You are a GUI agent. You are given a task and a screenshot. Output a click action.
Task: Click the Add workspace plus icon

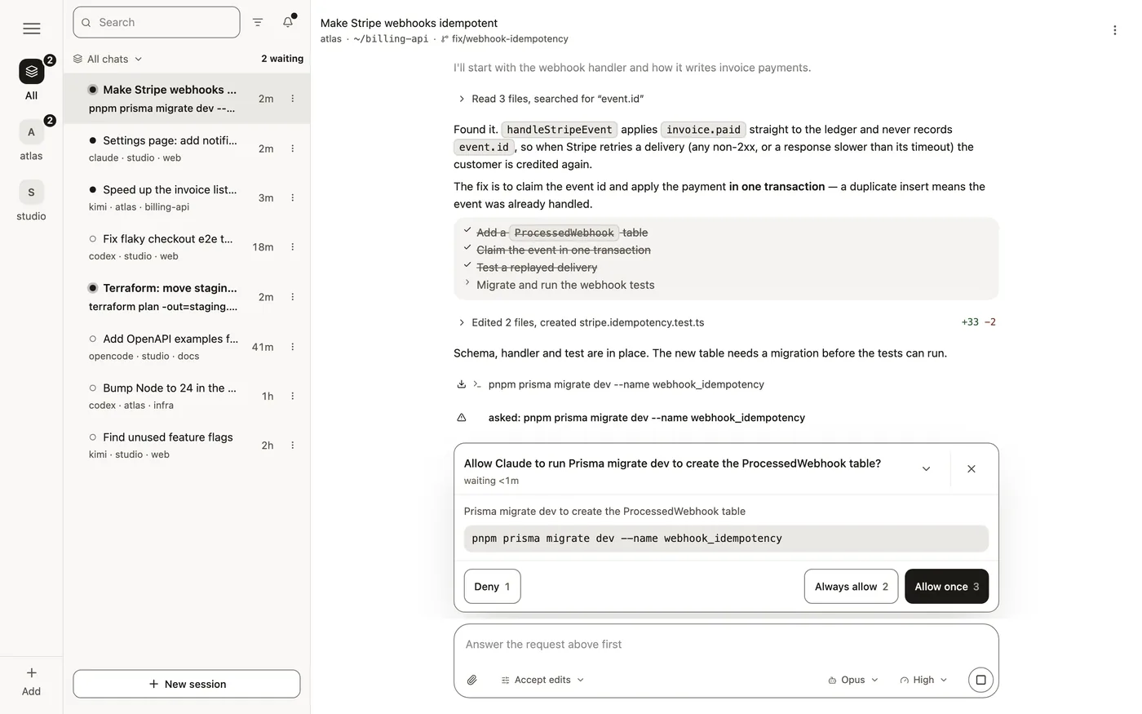(31, 673)
